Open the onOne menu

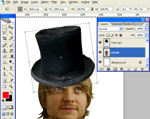click(85, 2)
